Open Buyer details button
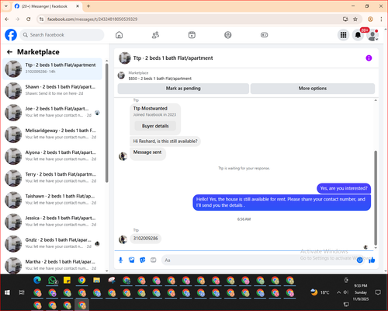 [155, 126]
